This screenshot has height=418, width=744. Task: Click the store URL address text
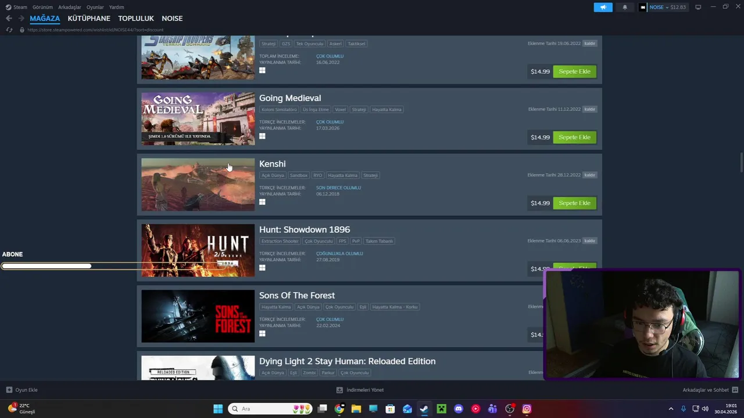(x=95, y=30)
